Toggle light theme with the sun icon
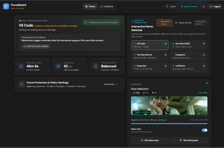This screenshot has width=224, height=148. (204, 6)
